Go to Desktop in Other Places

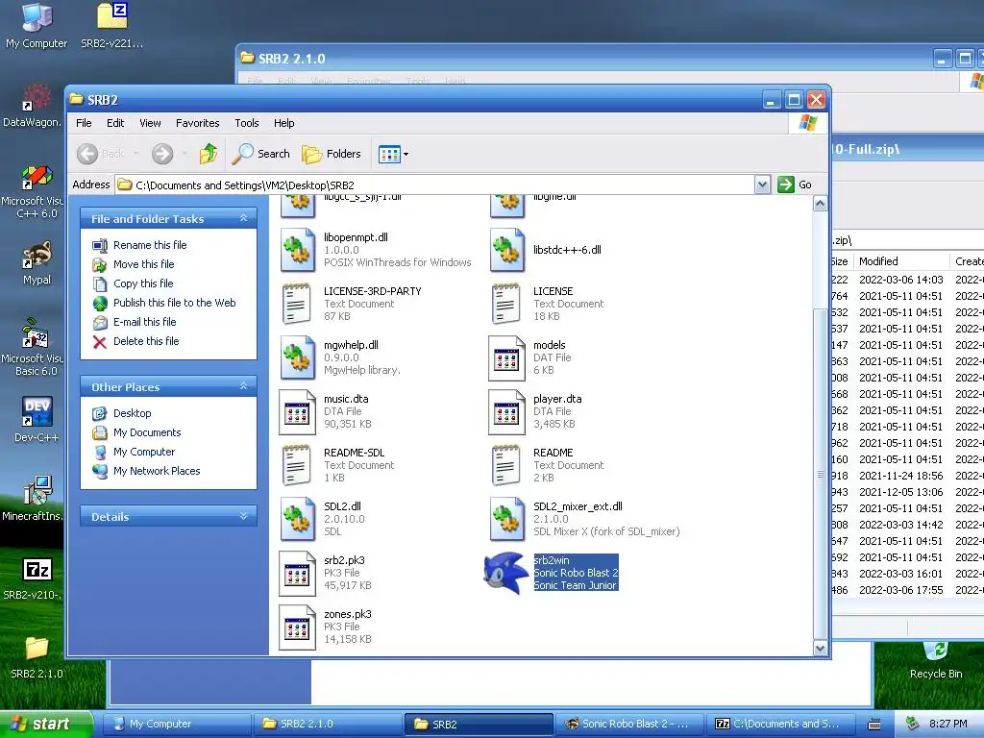click(x=133, y=413)
